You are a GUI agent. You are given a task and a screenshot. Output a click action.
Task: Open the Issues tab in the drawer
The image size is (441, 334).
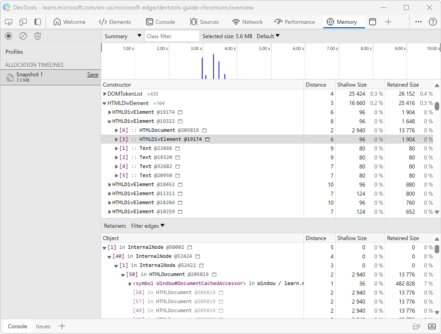(43, 326)
